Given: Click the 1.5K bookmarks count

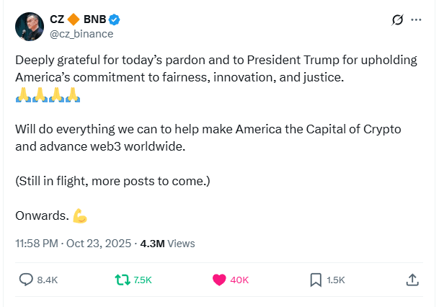Looking at the screenshot, I should point(336,280).
